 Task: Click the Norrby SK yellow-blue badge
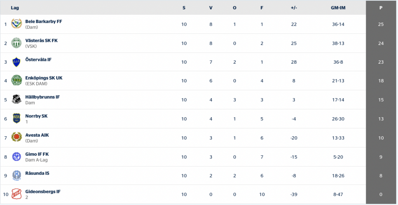pyautogui.click(x=16, y=118)
